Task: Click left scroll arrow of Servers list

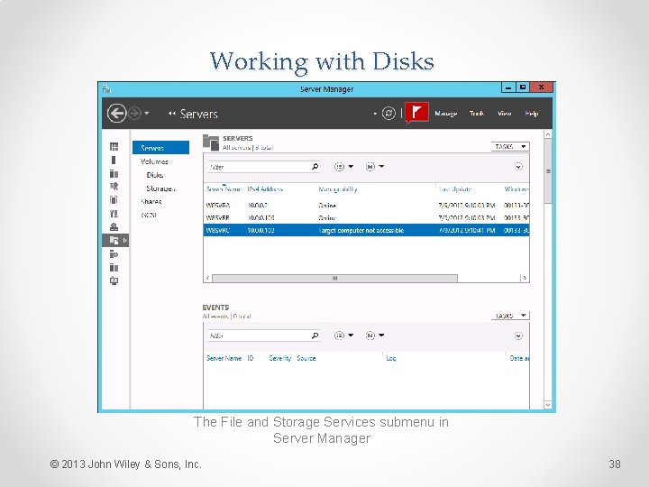Action: 208,279
